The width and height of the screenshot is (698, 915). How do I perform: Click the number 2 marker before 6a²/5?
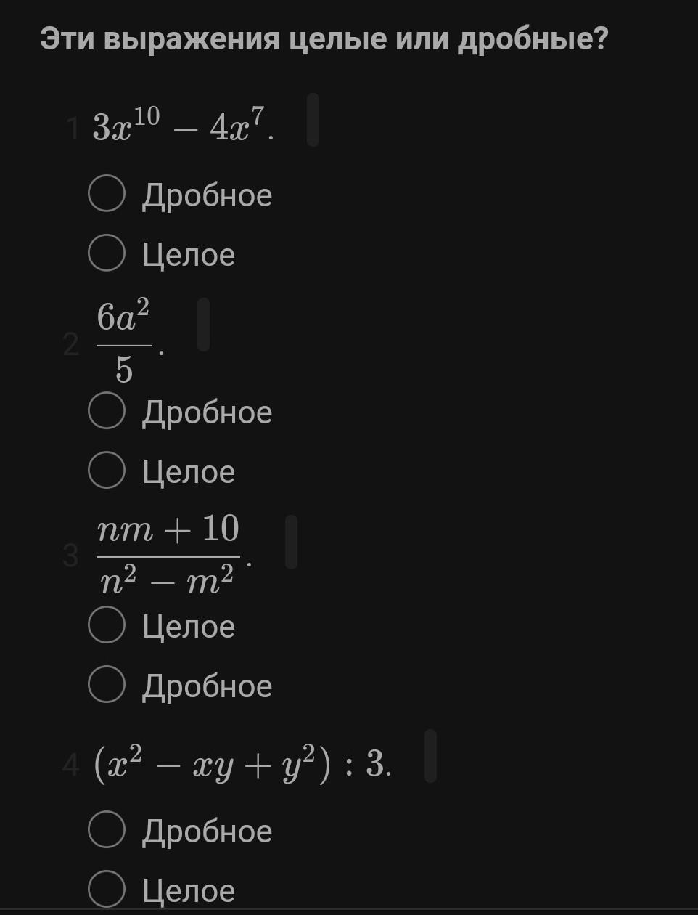click(70, 344)
